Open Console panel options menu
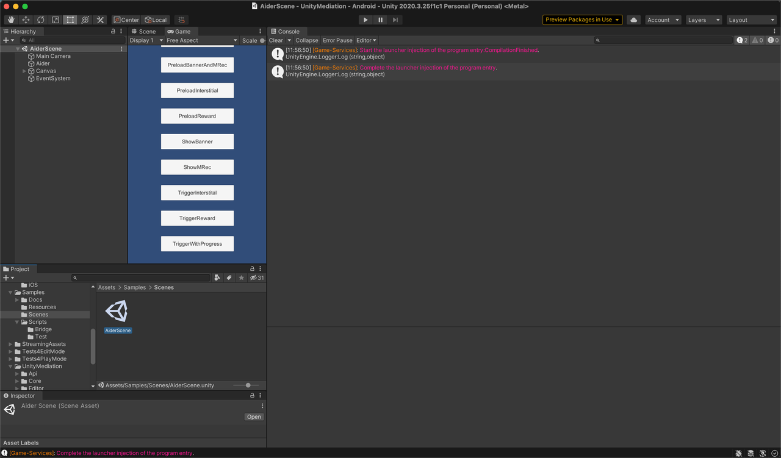The height and width of the screenshot is (458, 781). coord(775,31)
